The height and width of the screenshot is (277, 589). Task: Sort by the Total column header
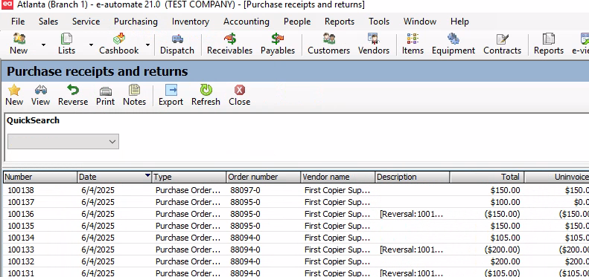click(x=487, y=177)
